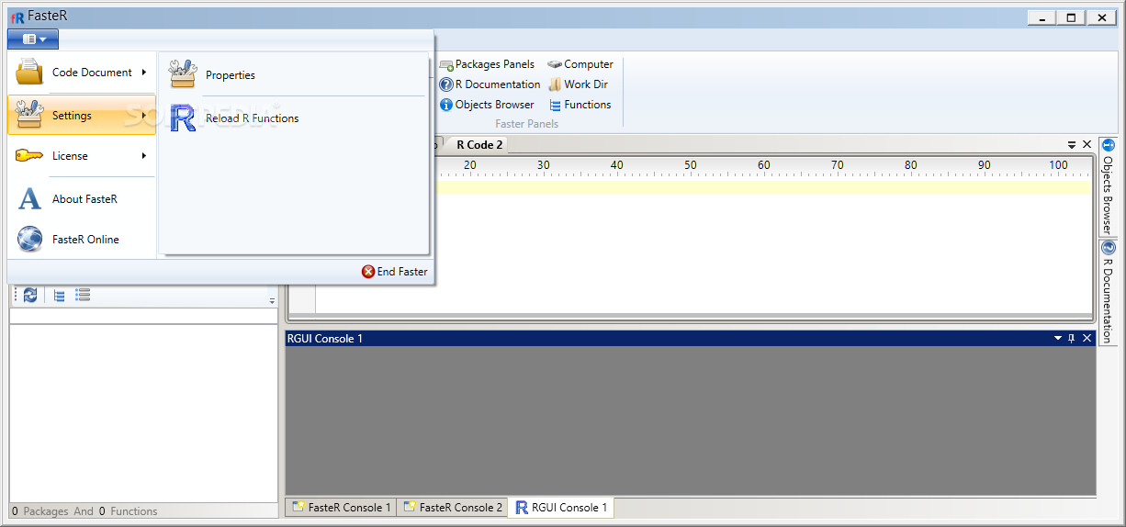1126x527 pixels.
Task: Select the Settings menu entry
Action: [82, 116]
